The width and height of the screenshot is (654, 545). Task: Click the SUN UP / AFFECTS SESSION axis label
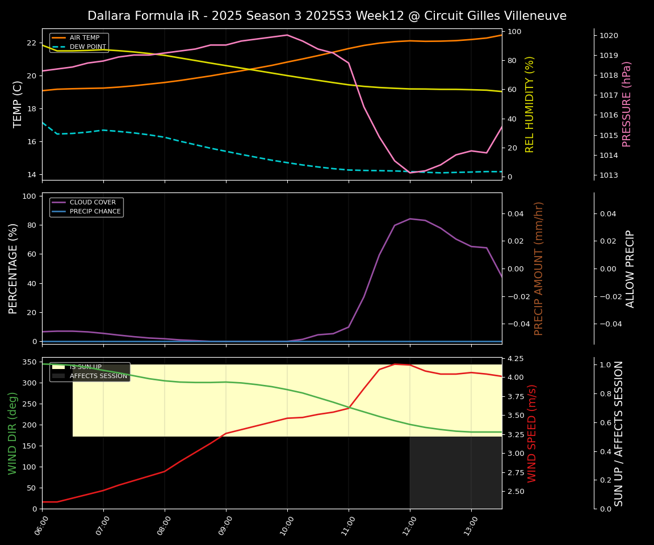click(619, 434)
